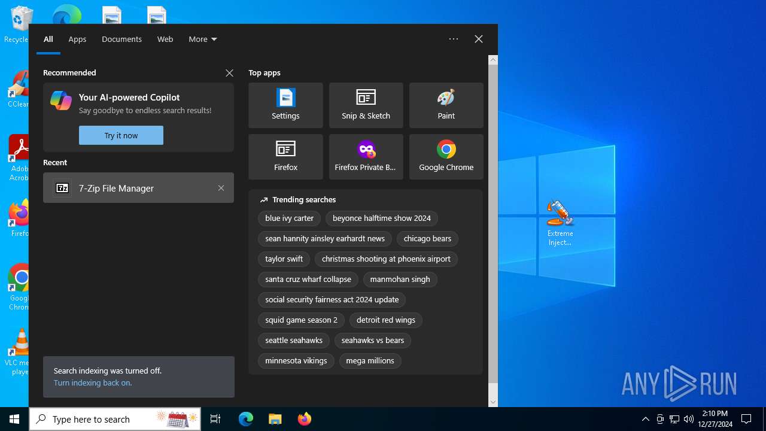
Task: Select Recycle Bin desktop icon
Action: pos(18,25)
